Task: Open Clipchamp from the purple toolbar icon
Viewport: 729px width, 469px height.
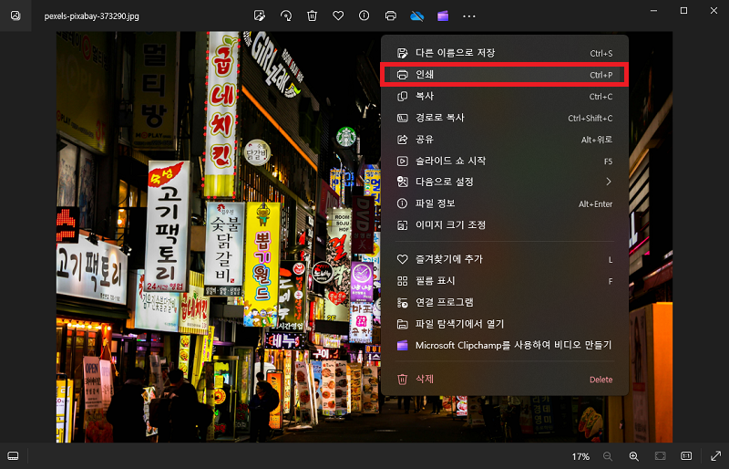Action: click(x=443, y=16)
